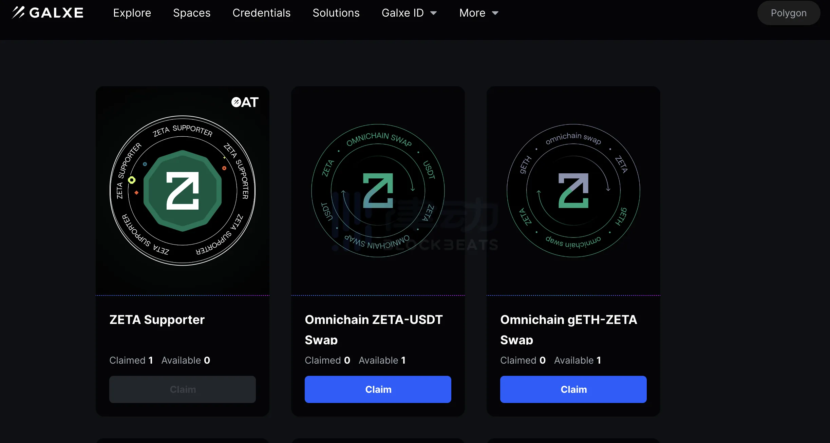Navigate to Spaces tab in top nav
Screen dimensions: 830x443
pos(191,13)
